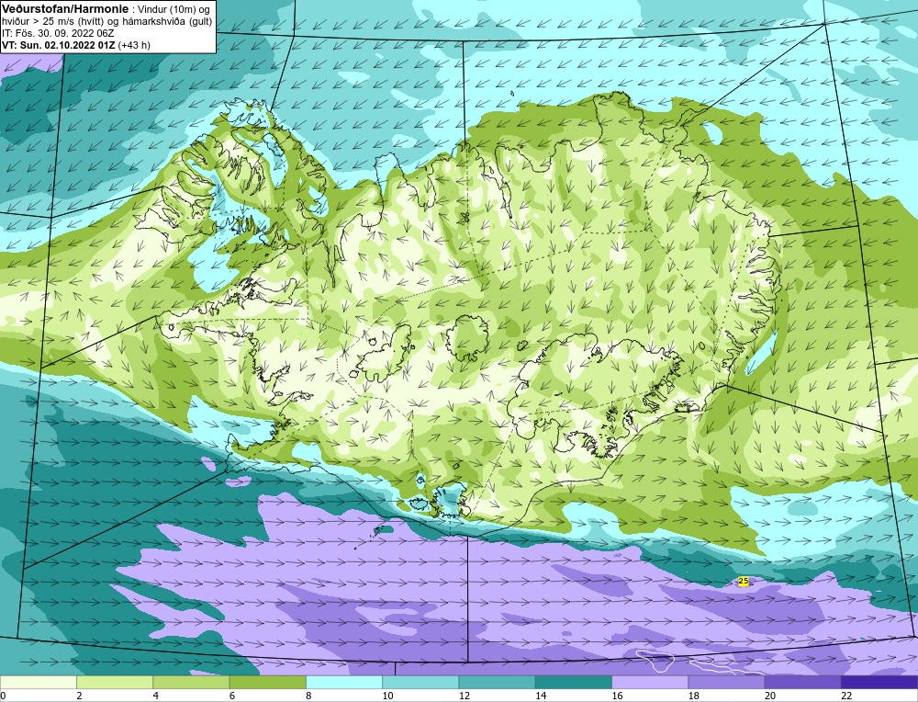Image resolution: width=918 pixels, height=702 pixels.
Task: Click the (+43 h) forecast offset text
Action: [134, 44]
